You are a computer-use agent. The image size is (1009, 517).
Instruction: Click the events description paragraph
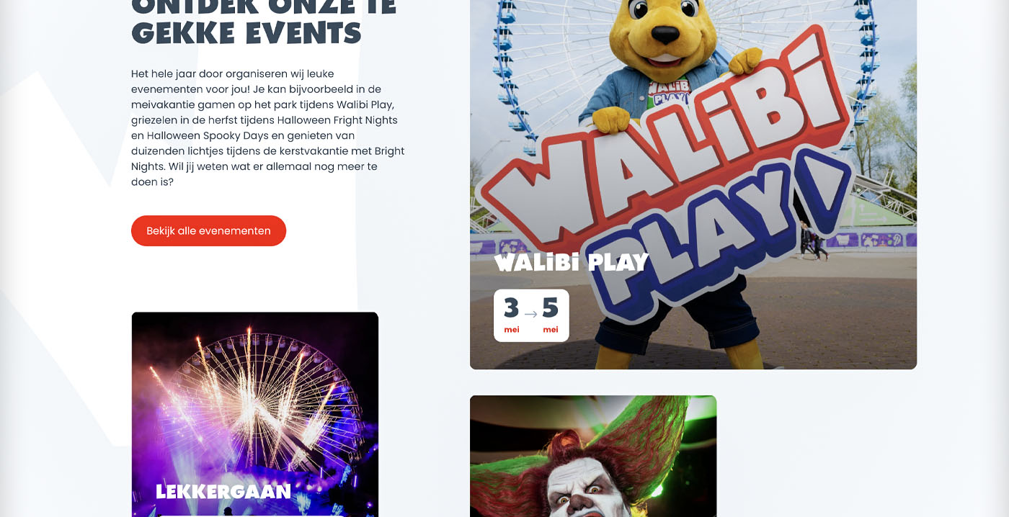(x=268, y=127)
